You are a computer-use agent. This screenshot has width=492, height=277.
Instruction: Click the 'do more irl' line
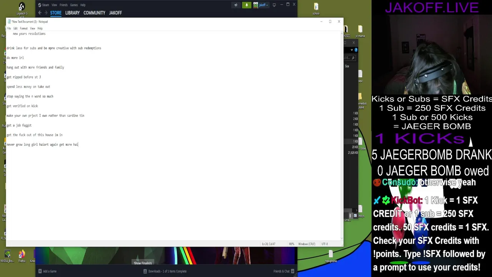click(15, 58)
